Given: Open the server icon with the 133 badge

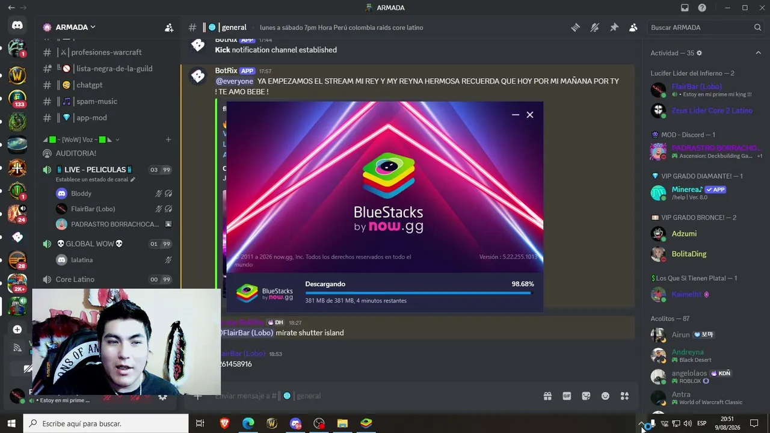Looking at the screenshot, I should pyautogui.click(x=17, y=98).
